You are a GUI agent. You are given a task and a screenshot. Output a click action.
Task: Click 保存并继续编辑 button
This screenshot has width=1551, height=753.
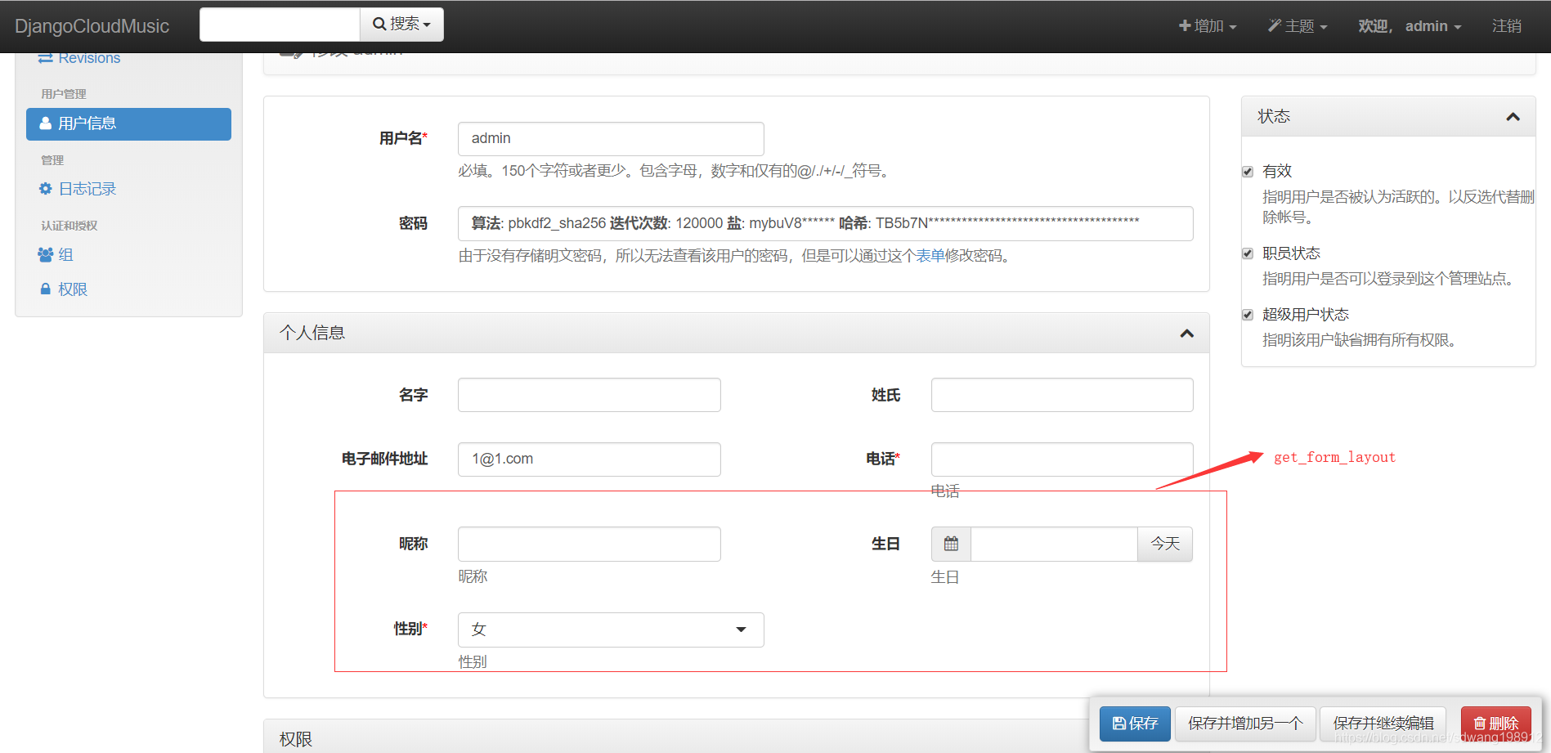point(1383,724)
